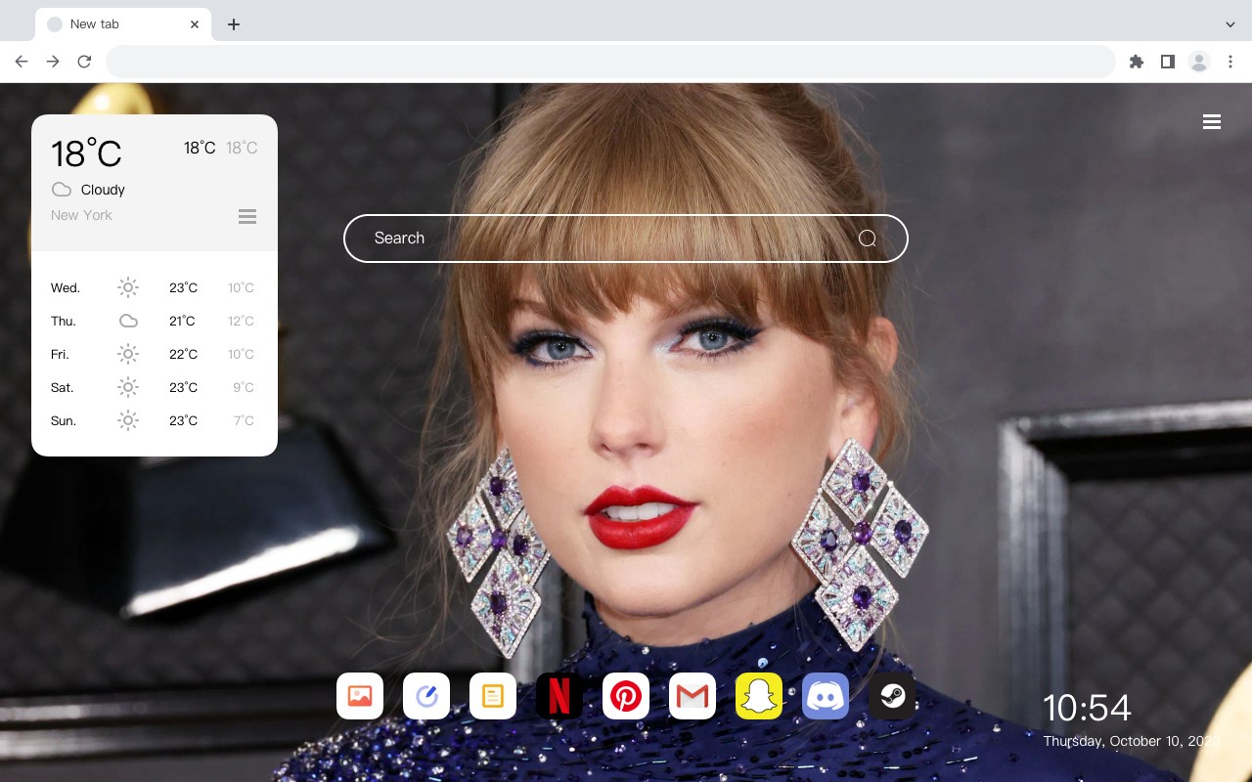Toggle the browser side panel
This screenshot has height=782, width=1252.
pyautogui.click(x=1167, y=62)
